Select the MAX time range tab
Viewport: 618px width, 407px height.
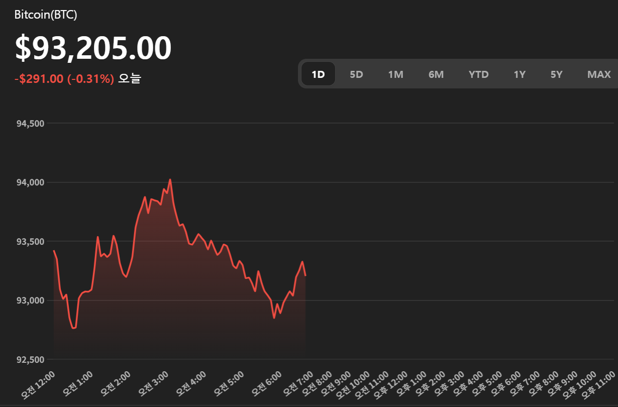pos(599,74)
